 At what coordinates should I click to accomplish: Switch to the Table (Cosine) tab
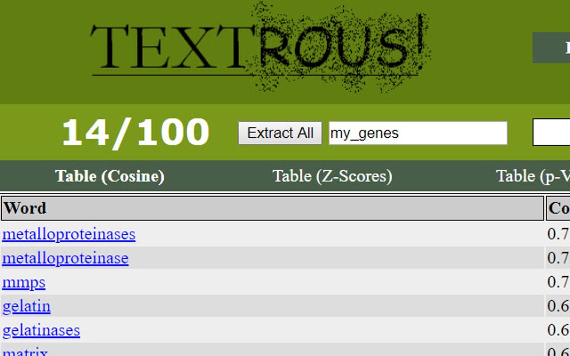tap(110, 176)
